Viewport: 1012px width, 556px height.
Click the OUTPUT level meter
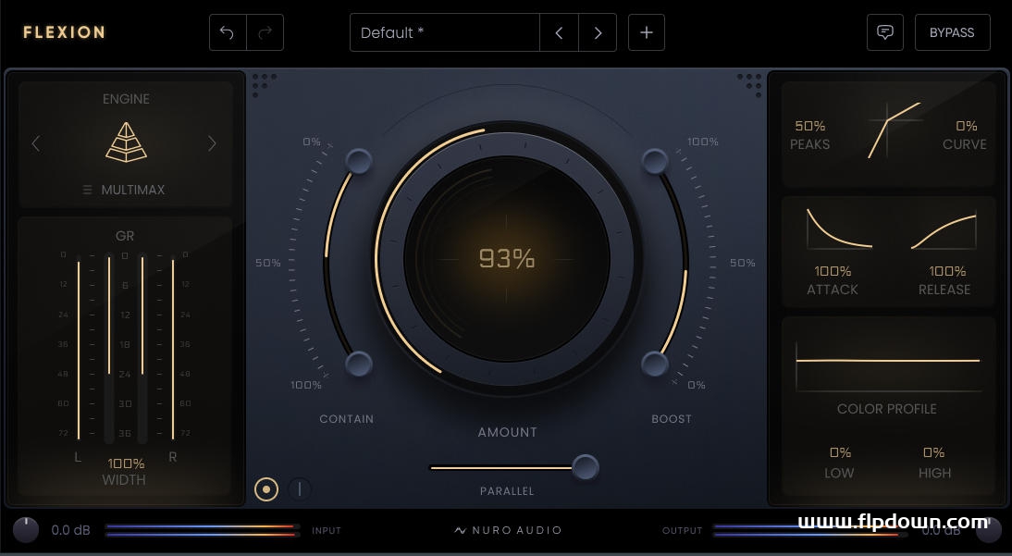810,530
